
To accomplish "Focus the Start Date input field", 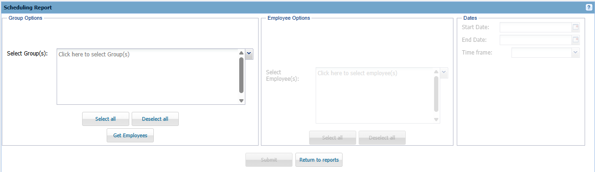I will 536,27.
